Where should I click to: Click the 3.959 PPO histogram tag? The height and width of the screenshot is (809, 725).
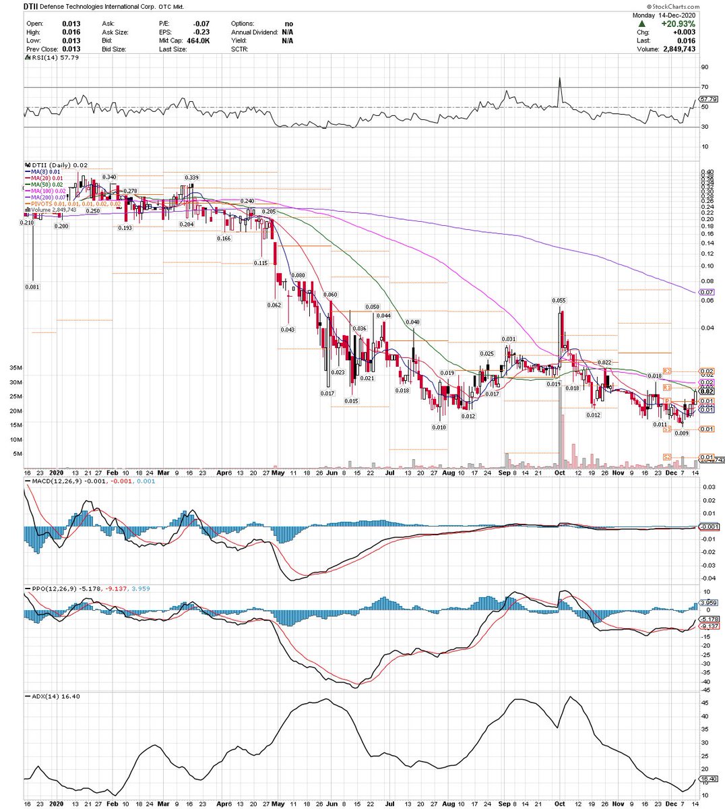707,602
